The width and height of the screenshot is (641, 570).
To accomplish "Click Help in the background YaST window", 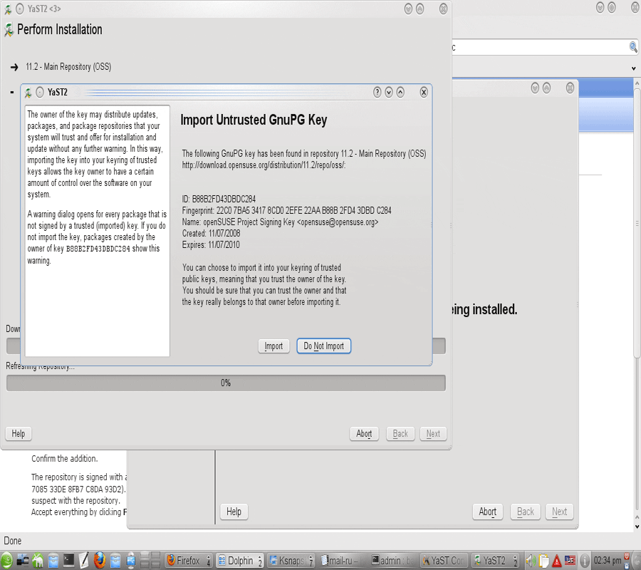I will (x=234, y=512).
